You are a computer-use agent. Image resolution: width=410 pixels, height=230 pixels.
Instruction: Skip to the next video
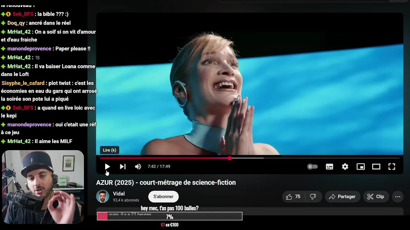click(123, 166)
